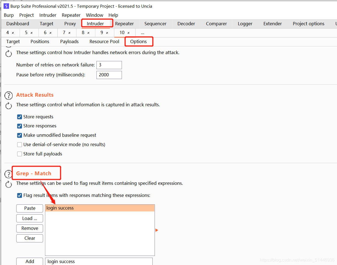Open the Burp menu
The width and height of the screenshot is (337, 265).
click(9, 15)
